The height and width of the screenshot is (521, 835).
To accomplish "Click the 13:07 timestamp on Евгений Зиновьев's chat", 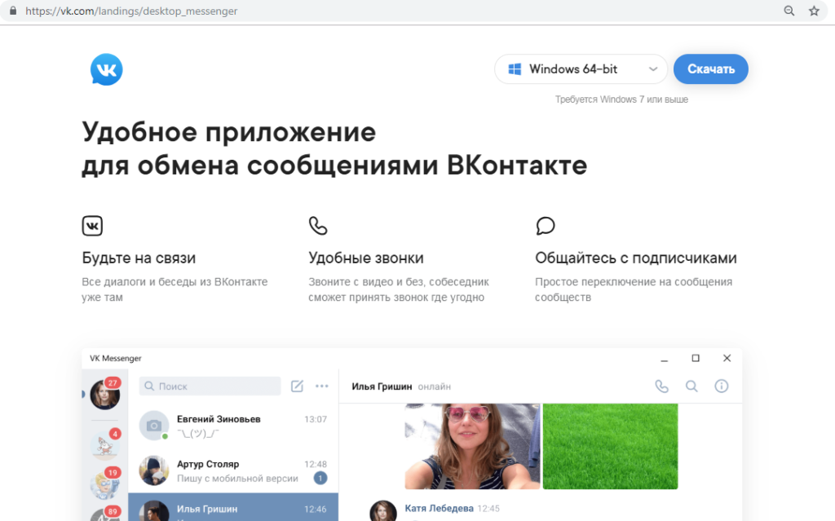I will point(316,419).
